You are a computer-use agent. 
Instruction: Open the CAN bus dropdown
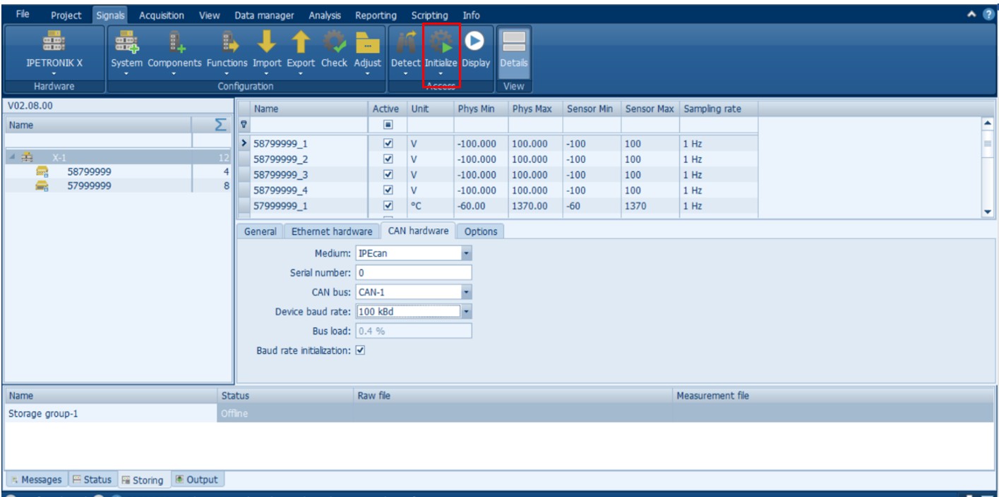(466, 292)
